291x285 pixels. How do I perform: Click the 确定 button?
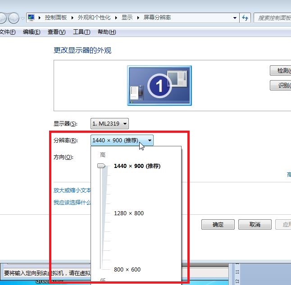pos(218,225)
